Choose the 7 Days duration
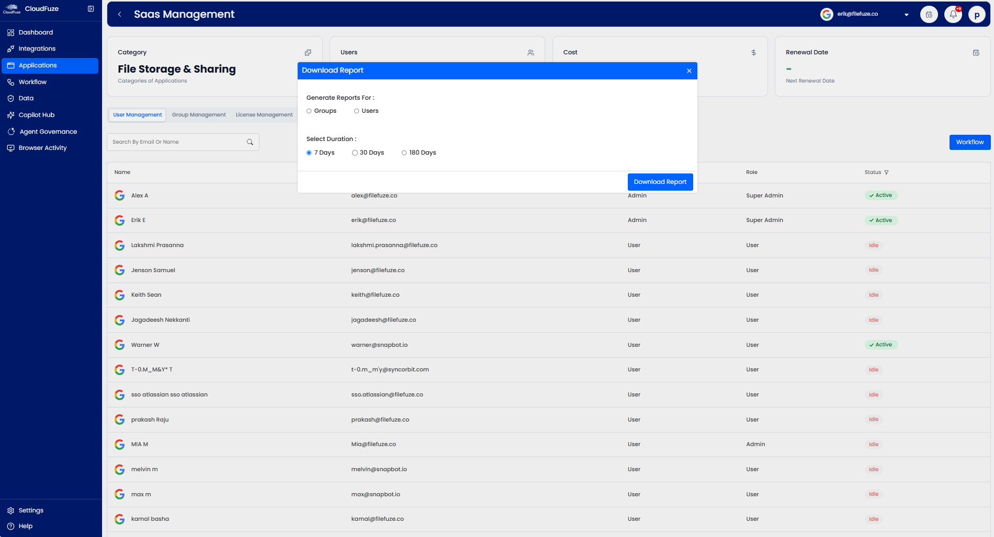994x537 pixels. coord(309,153)
